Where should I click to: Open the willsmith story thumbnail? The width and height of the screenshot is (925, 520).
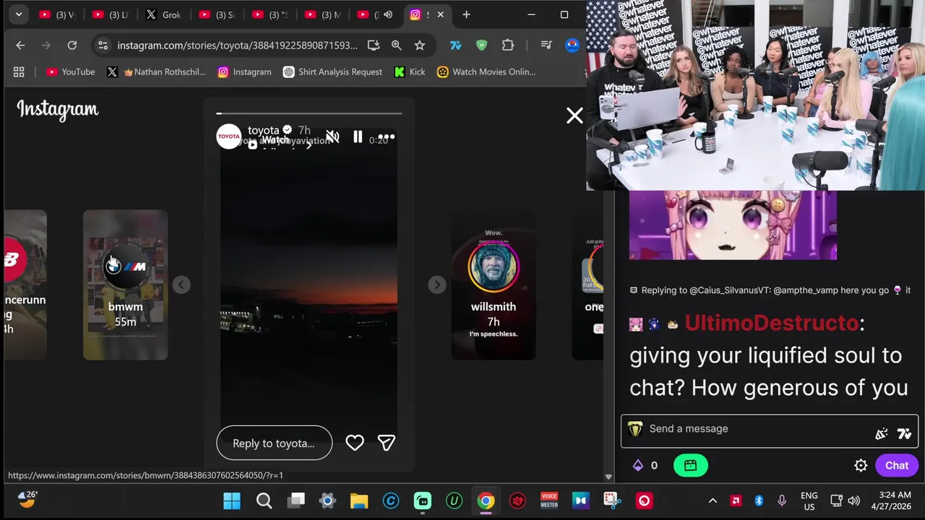494,285
